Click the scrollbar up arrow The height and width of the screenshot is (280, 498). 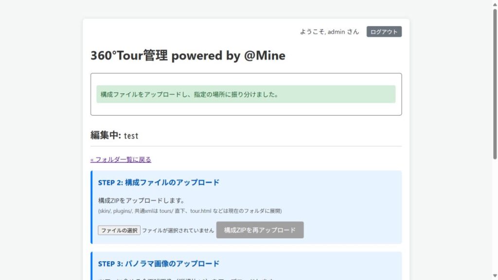point(495,3)
